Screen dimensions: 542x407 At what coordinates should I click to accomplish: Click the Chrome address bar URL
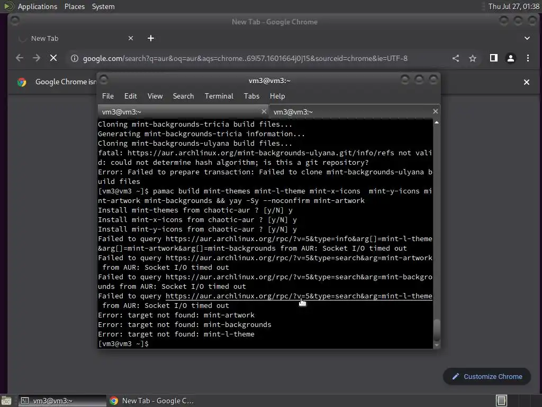pos(245,58)
